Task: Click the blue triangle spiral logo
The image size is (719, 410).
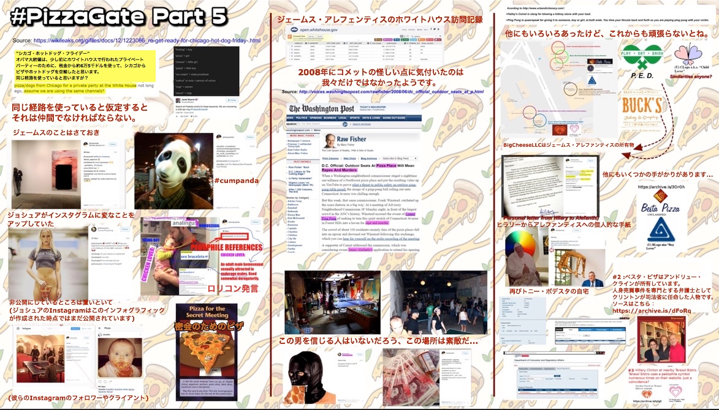Action: pyautogui.click(x=661, y=231)
